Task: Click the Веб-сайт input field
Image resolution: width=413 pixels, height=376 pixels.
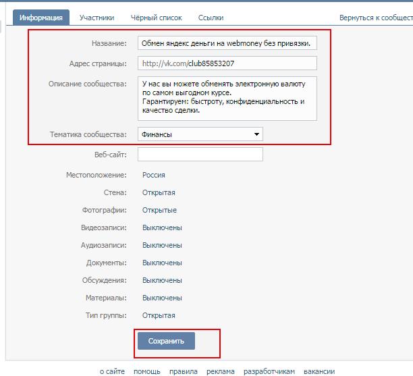Action: click(200, 154)
